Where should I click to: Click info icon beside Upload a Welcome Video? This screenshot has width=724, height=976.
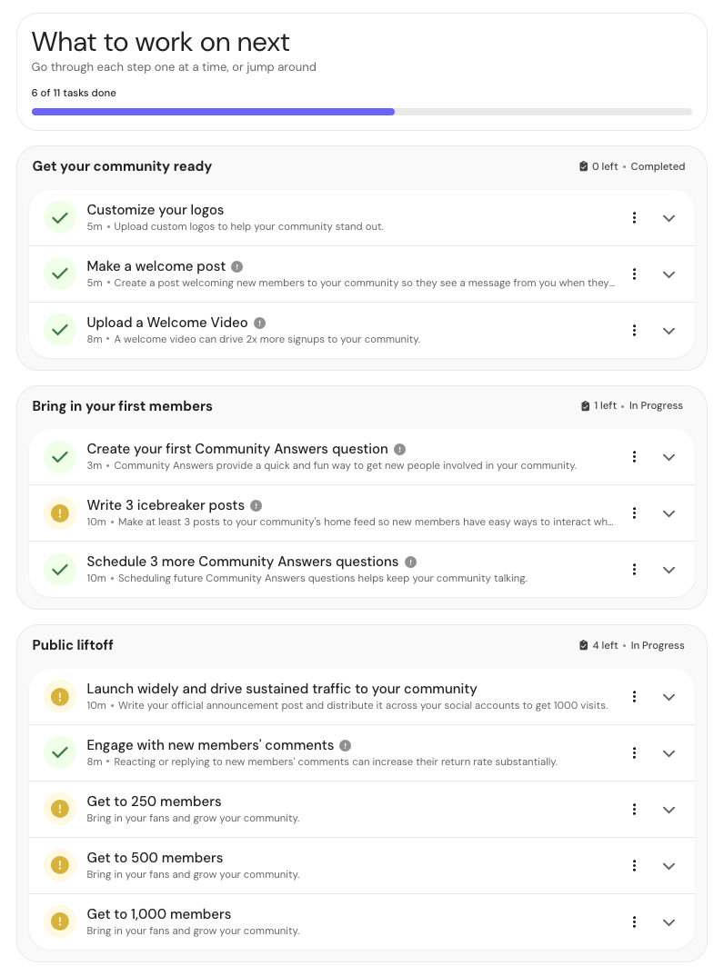click(x=260, y=323)
